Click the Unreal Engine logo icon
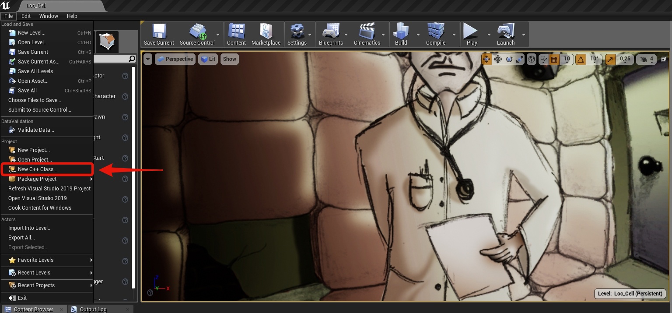The image size is (672, 313). tap(6, 6)
